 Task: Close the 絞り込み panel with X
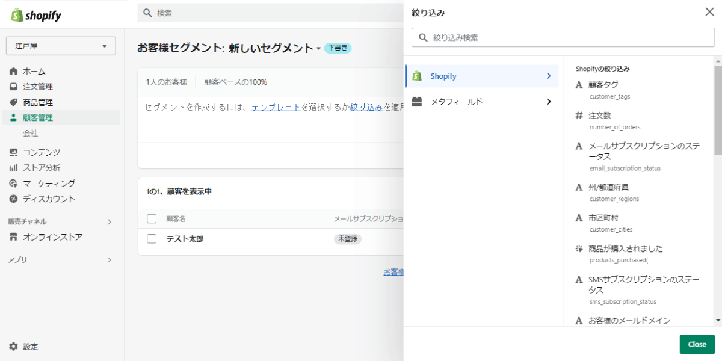(x=709, y=12)
